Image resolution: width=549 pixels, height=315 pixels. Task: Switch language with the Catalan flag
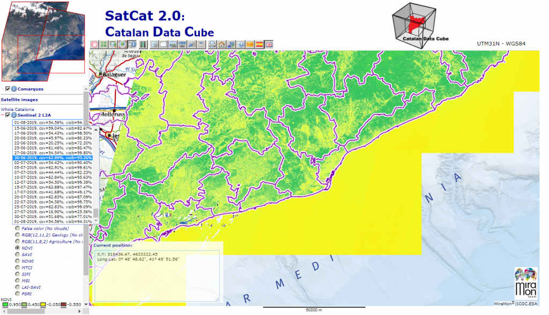pos(250,44)
